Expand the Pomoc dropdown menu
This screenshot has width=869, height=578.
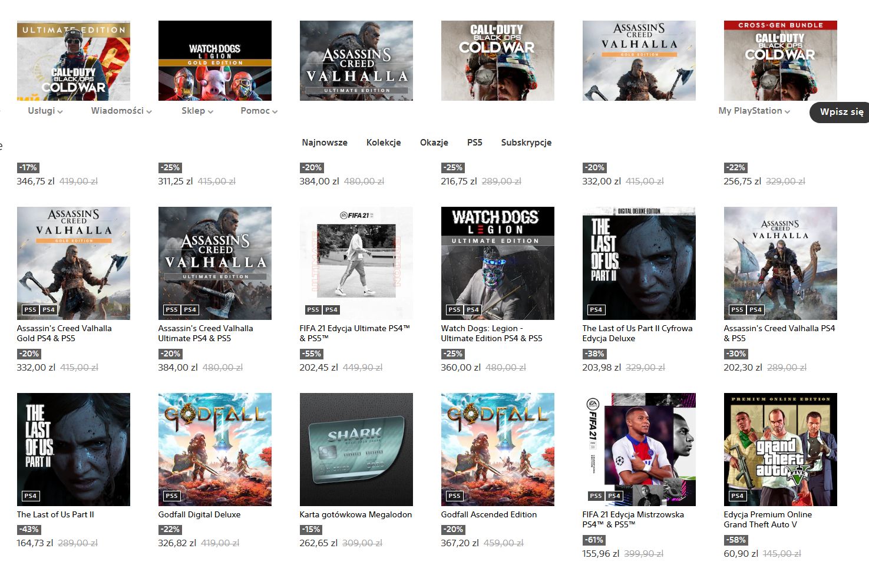point(259,111)
